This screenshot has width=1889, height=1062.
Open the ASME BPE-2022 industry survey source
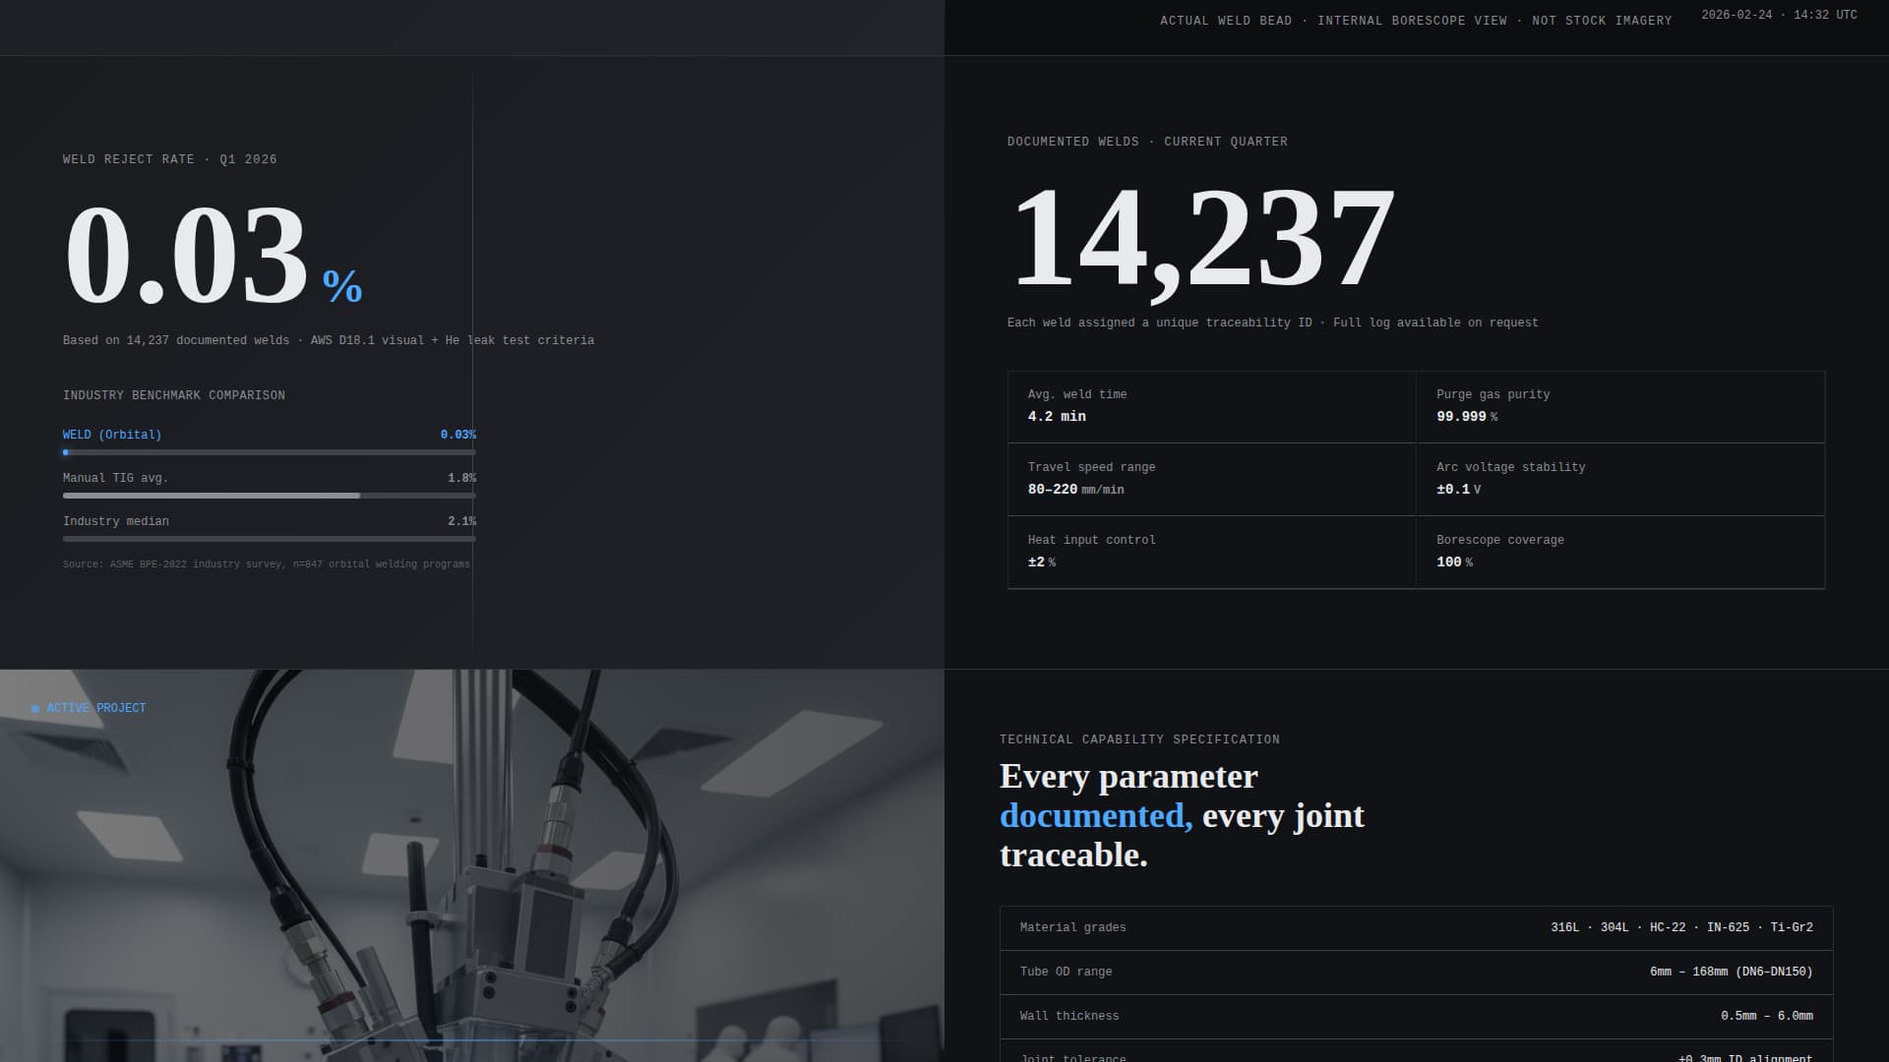click(x=266, y=563)
